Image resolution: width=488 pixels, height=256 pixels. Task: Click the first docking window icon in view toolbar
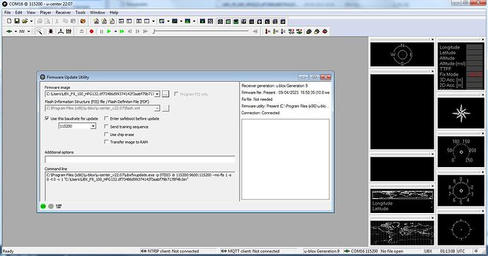(221, 21)
